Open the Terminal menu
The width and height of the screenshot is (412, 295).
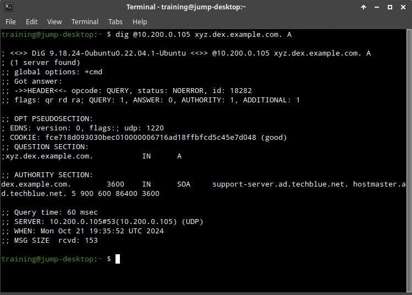85,22
